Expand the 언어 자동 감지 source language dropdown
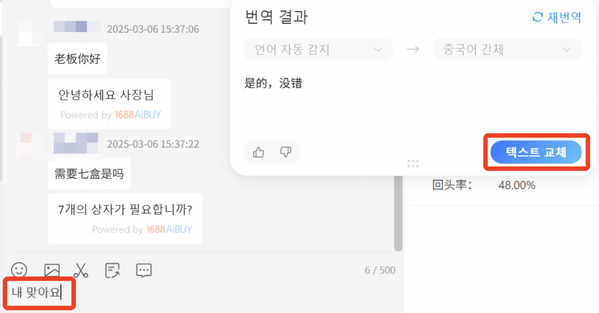599x313 pixels. pos(318,49)
